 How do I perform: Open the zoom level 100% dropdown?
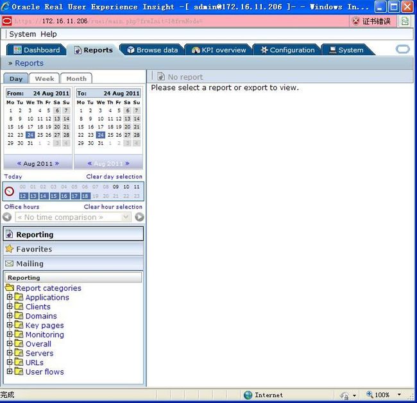[399, 395]
